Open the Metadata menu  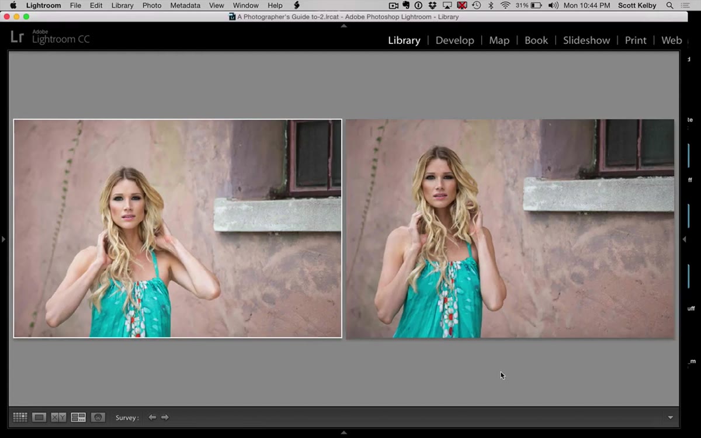click(x=185, y=5)
